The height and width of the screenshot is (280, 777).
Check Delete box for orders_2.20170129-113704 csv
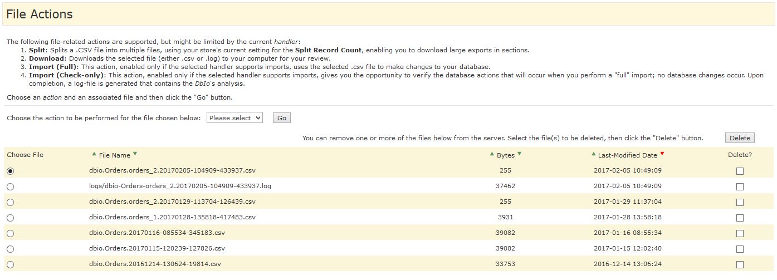[740, 203]
